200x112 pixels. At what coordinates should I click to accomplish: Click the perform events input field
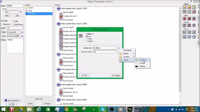105,52
